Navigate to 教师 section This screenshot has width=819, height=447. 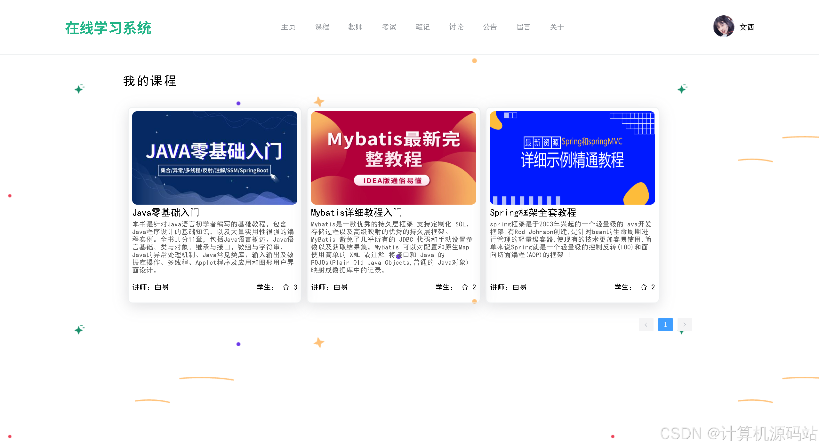coord(355,27)
